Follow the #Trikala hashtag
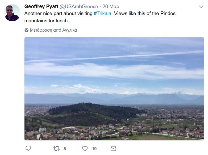Viewport: 208px width, 155px height. pyautogui.click(x=102, y=14)
